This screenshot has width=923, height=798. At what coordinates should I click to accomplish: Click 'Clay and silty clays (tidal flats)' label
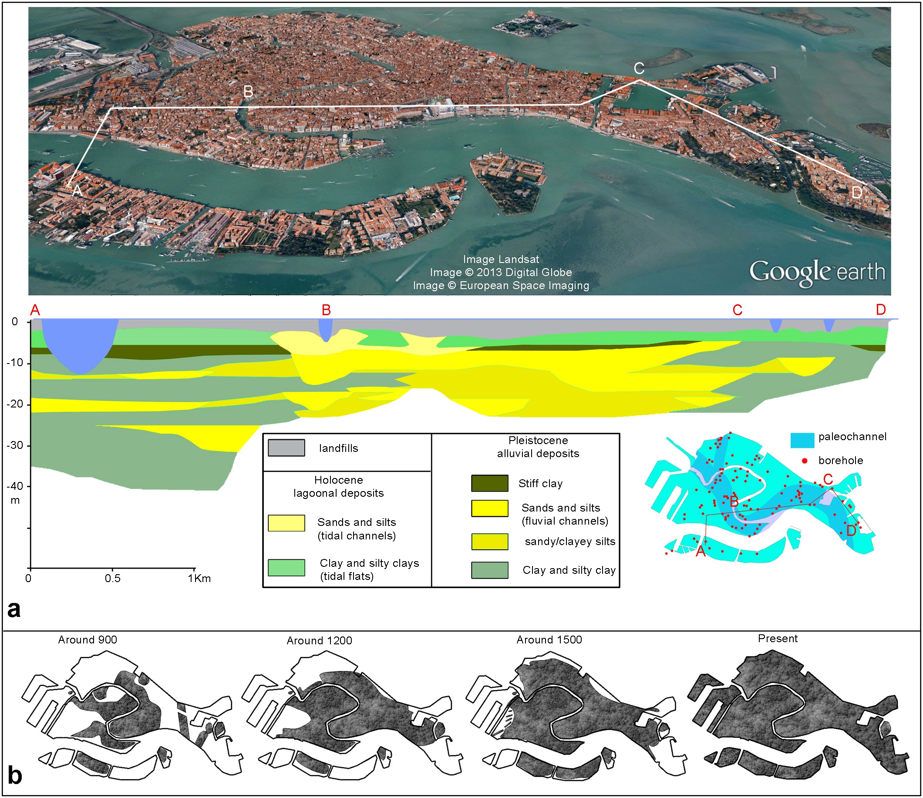click(369, 570)
